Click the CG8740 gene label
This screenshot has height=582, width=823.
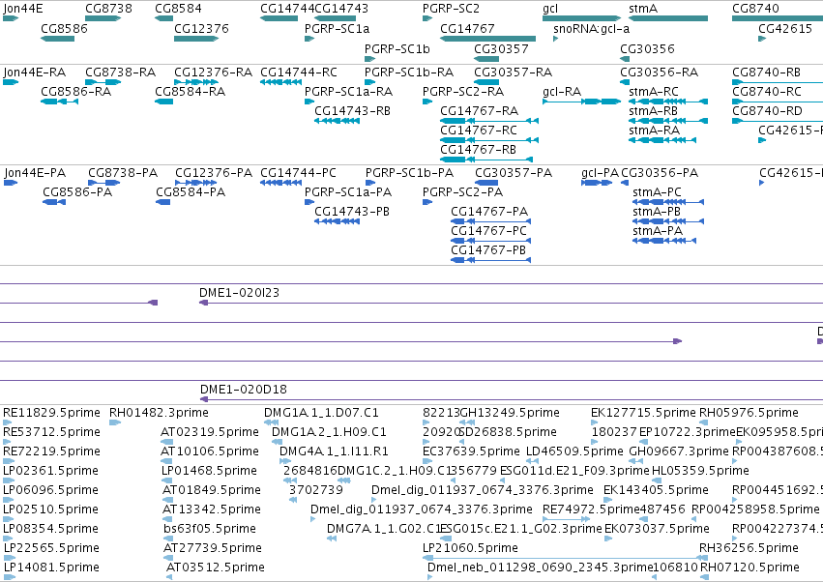click(x=756, y=9)
